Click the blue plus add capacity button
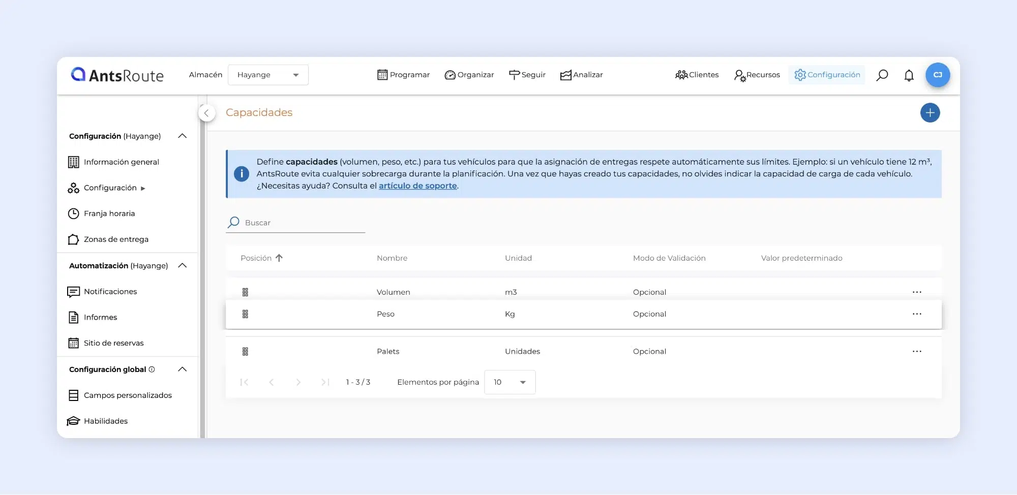1017x495 pixels. coord(930,113)
